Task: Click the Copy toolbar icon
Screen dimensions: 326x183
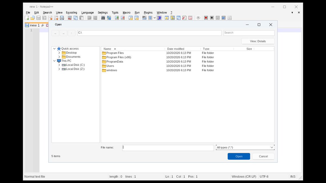Action: pos(76,18)
